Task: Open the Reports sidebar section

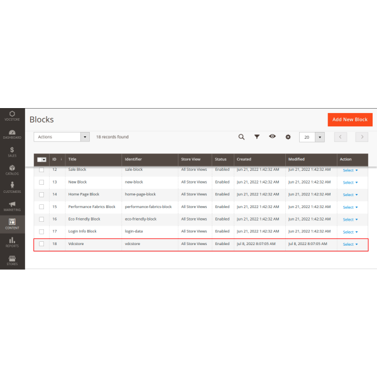Action: pyautogui.click(x=12, y=243)
